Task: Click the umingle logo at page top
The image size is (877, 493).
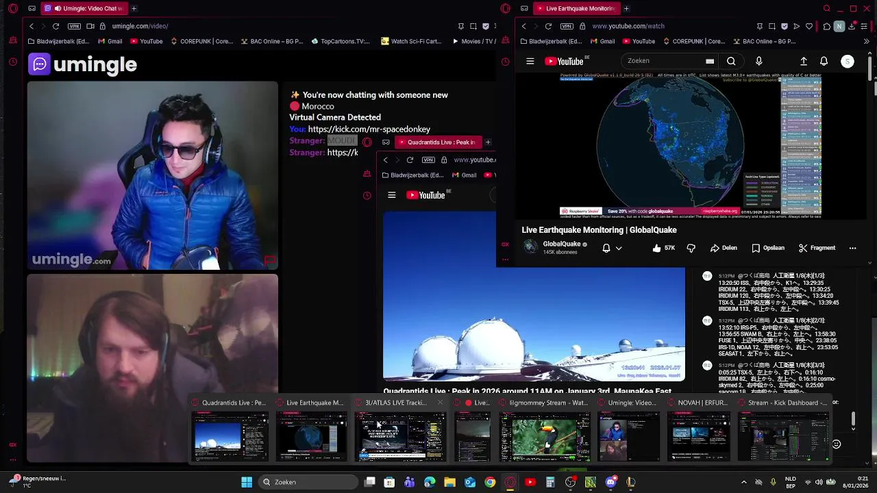Action: pos(83,64)
